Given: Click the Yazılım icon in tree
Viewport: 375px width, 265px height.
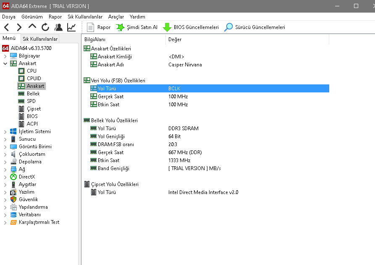Looking at the screenshot, I should [x=13, y=192].
